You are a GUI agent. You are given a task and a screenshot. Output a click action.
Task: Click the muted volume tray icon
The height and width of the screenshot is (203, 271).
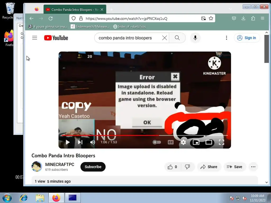click(244, 198)
